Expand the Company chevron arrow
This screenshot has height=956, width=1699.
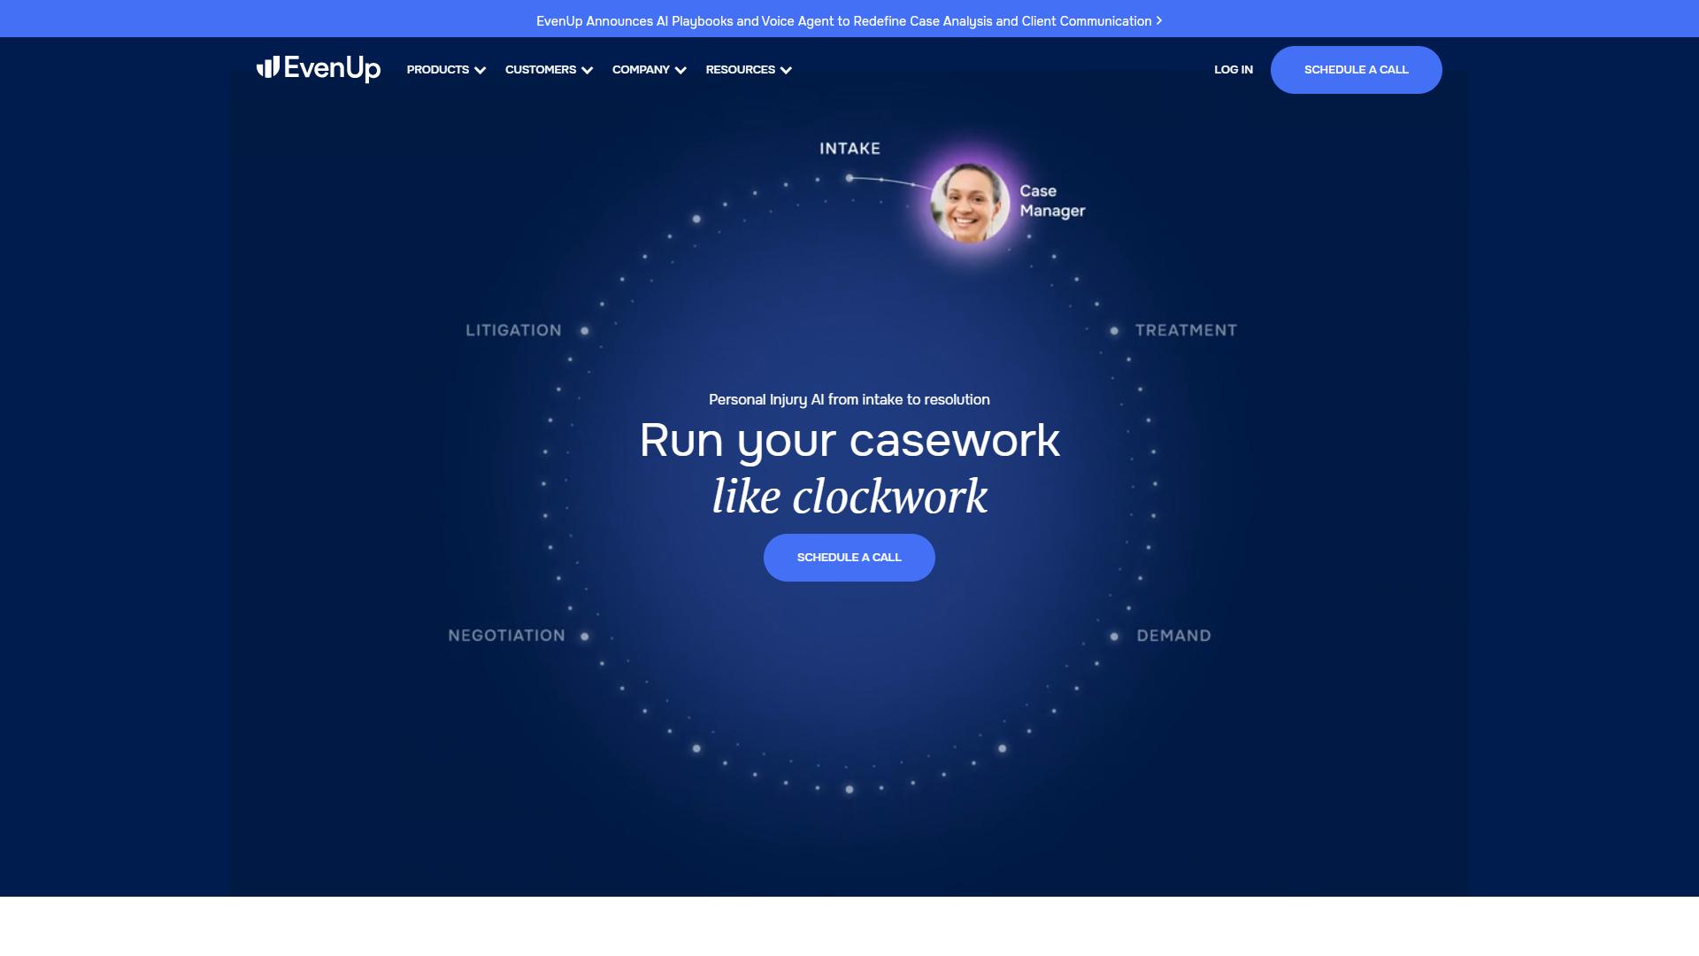click(680, 70)
